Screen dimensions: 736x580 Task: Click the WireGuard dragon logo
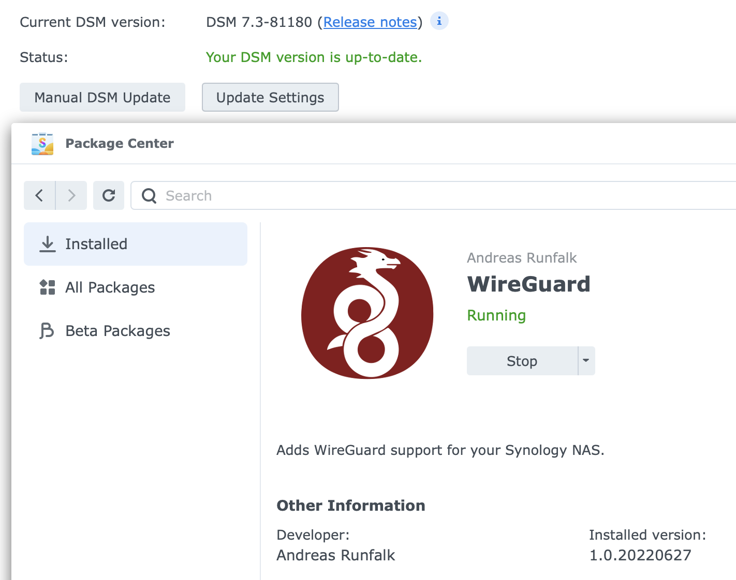pyautogui.click(x=367, y=313)
